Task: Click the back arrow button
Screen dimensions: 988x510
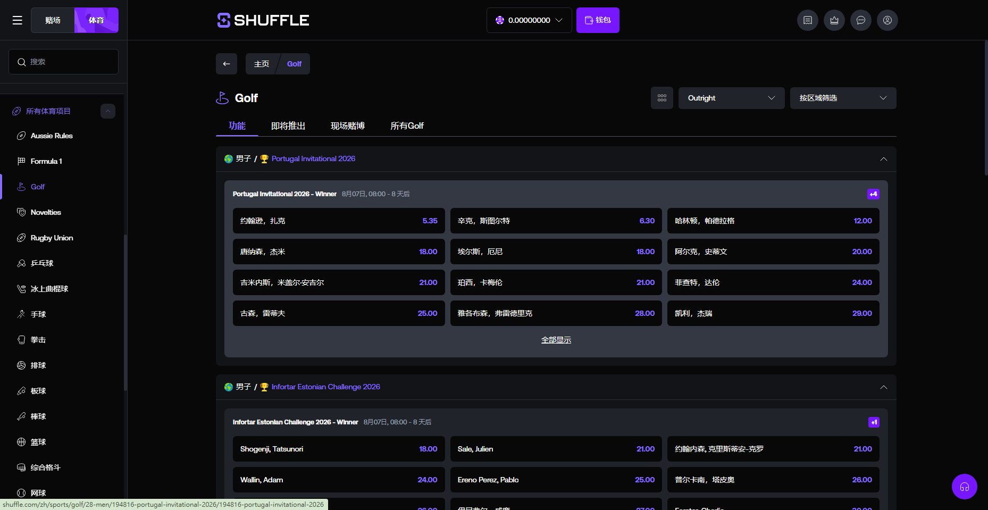Action: click(227, 64)
